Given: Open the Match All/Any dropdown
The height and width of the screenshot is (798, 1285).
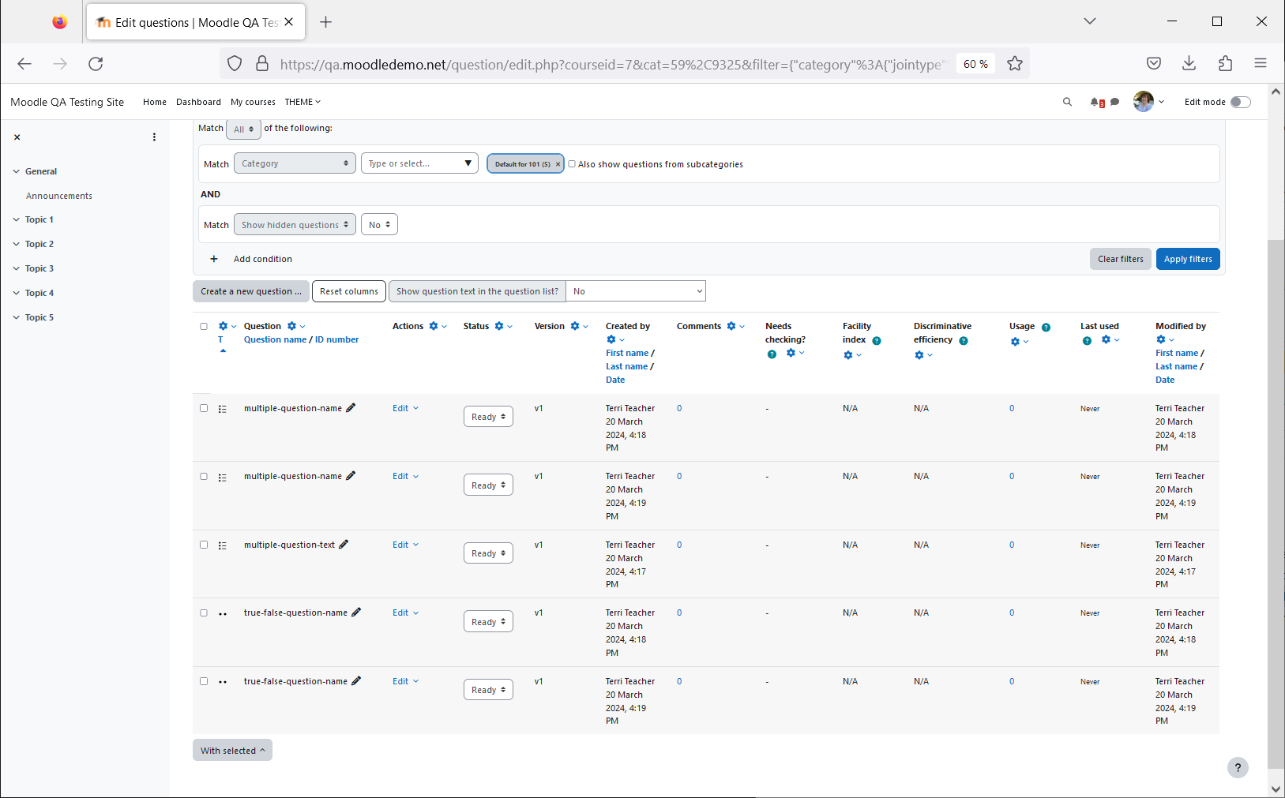Looking at the screenshot, I should point(243,129).
